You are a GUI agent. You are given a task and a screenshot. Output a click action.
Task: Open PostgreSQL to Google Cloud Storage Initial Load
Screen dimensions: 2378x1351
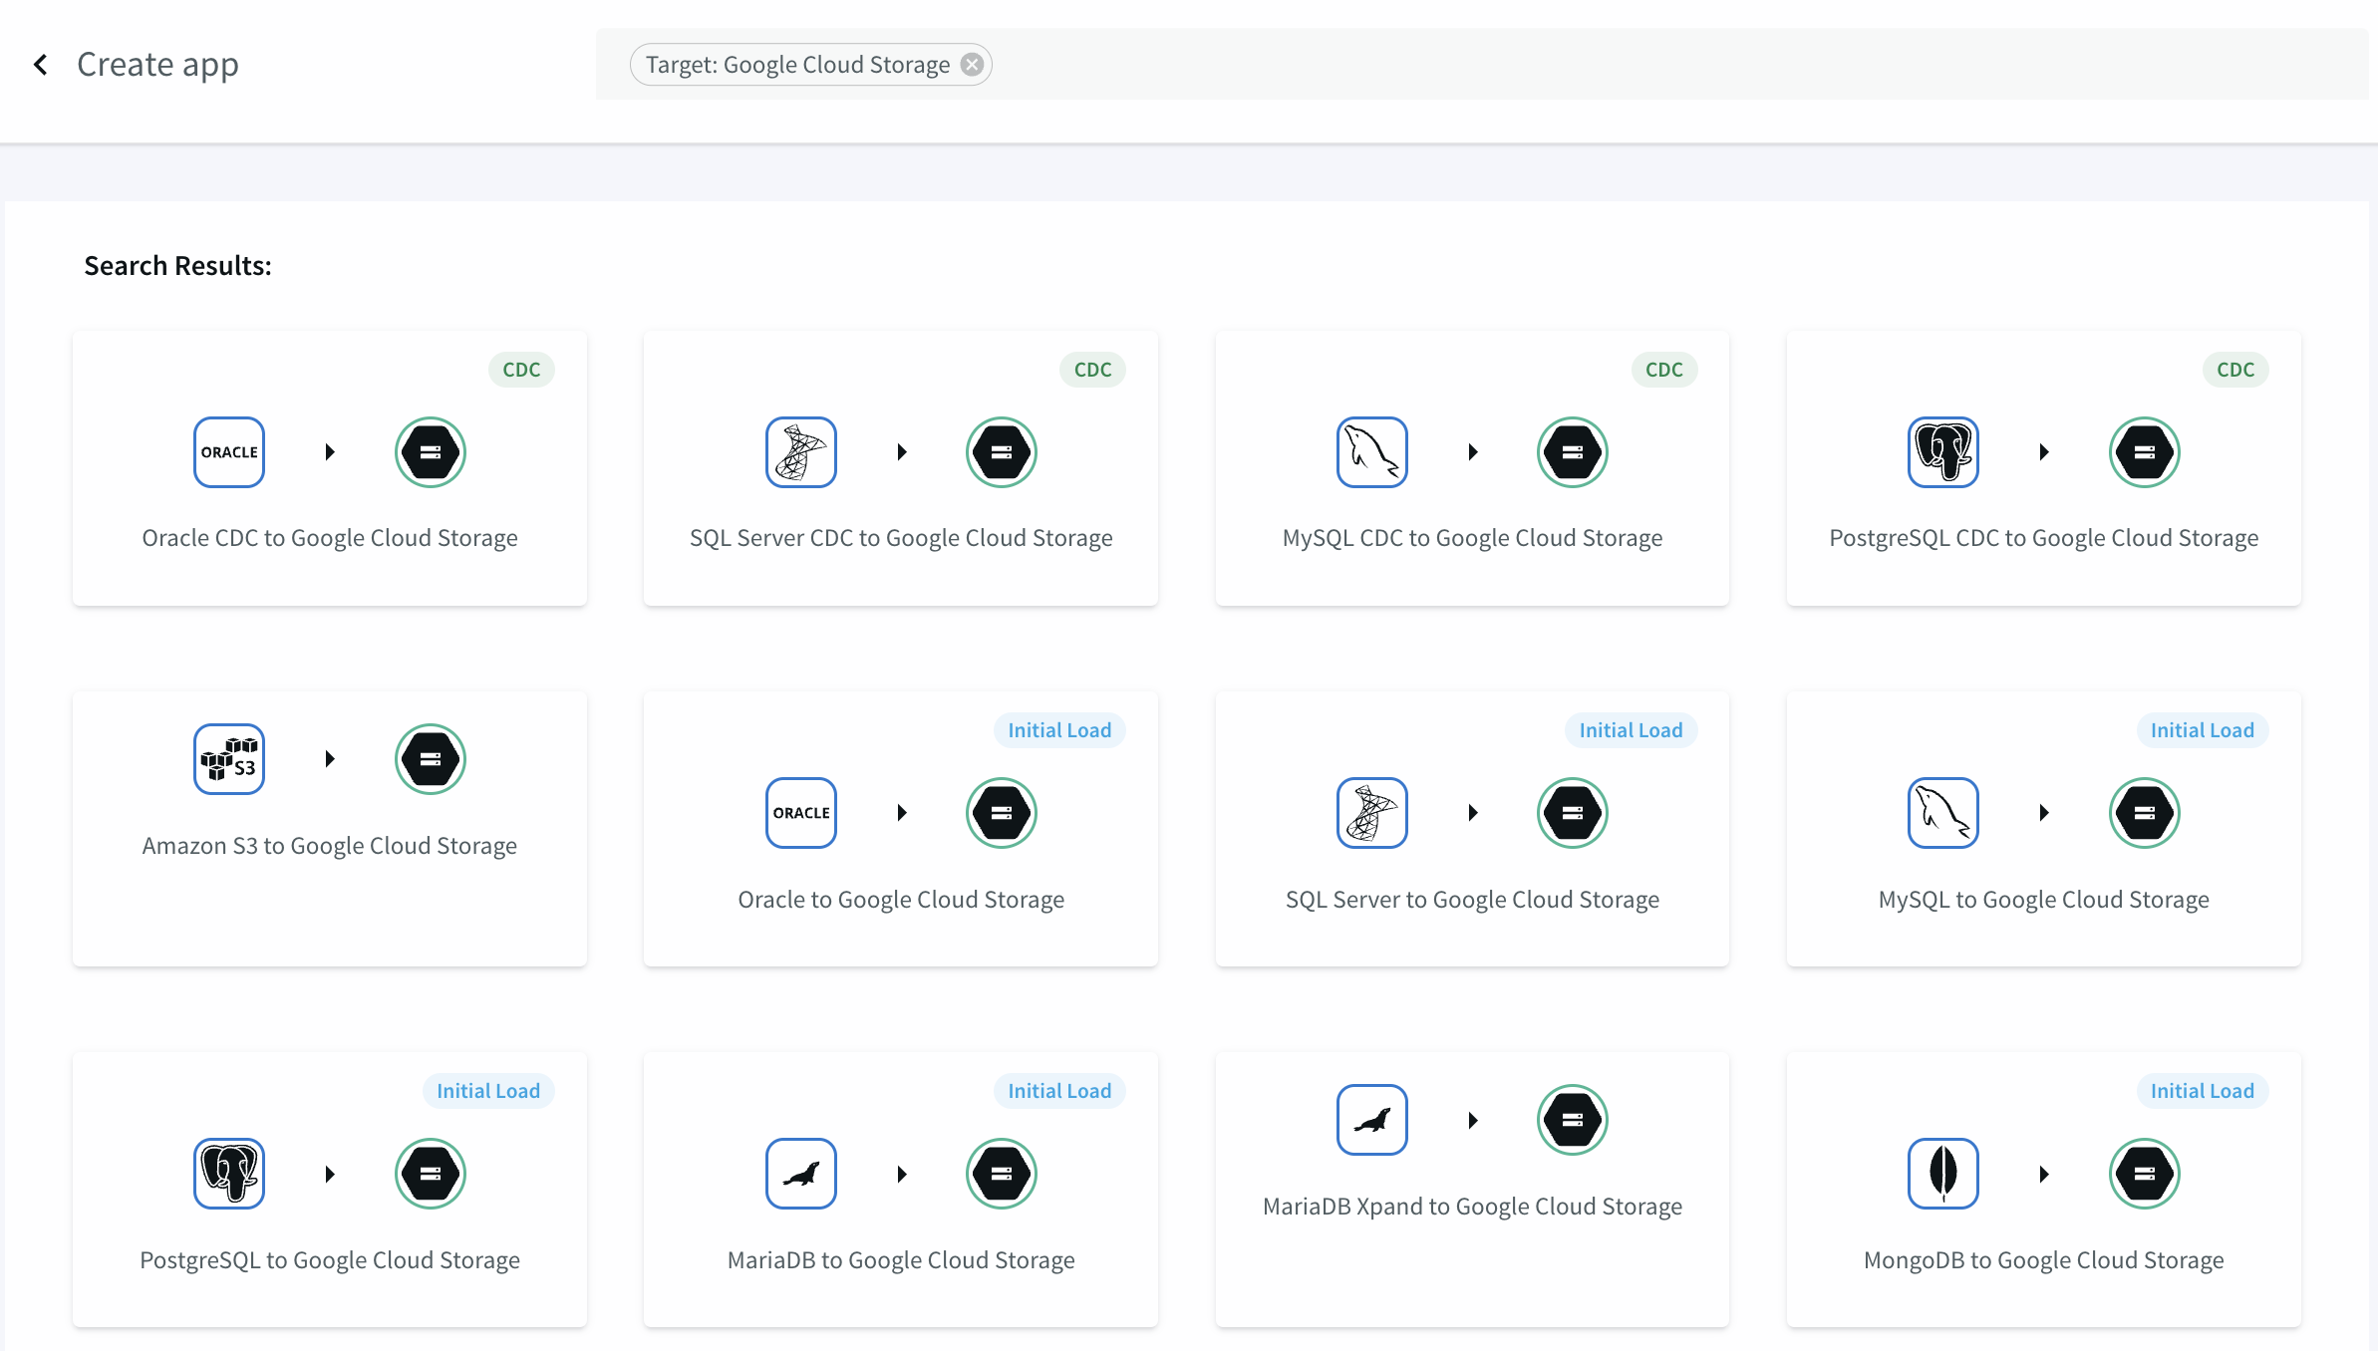pyautogui.click(x=330, y=1260)
